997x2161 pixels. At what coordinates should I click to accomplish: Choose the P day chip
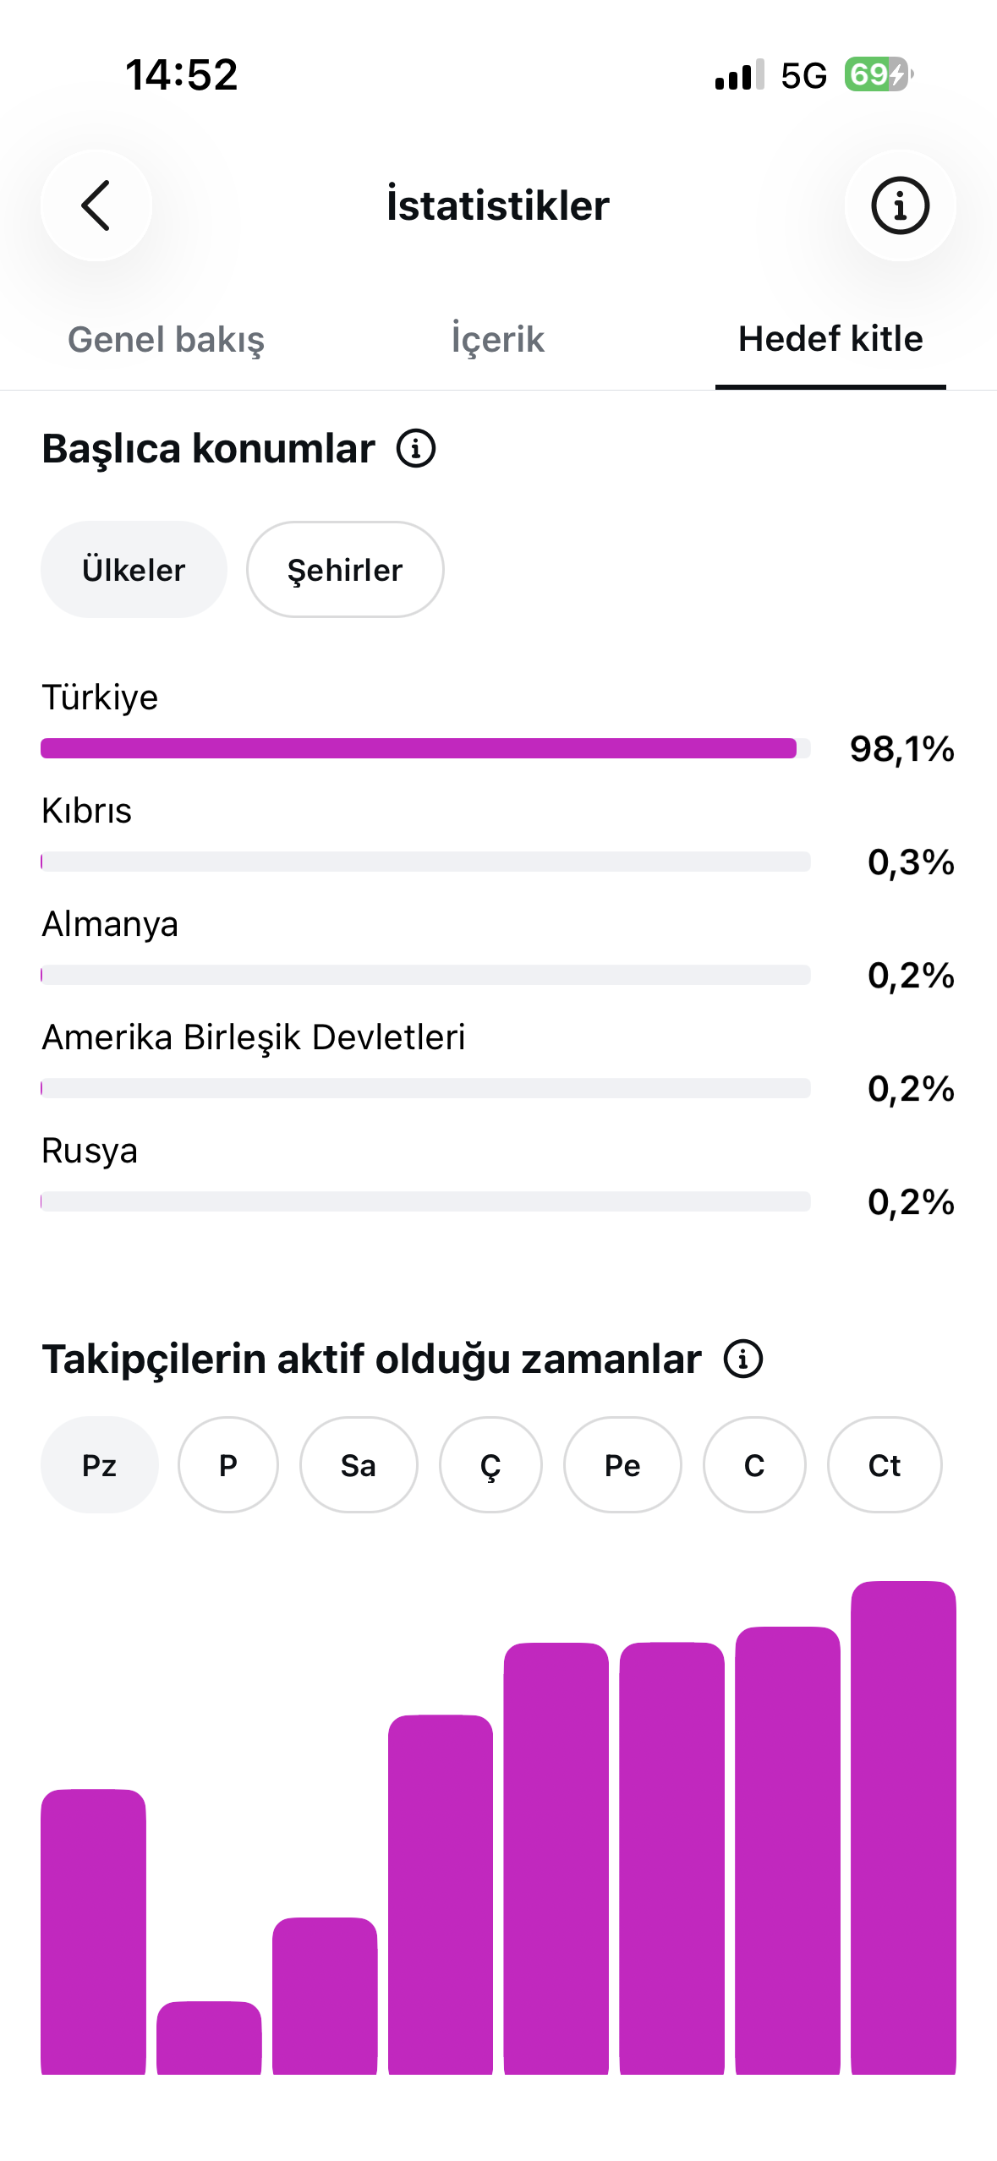pyautogui.click(x=228, y=1464)
